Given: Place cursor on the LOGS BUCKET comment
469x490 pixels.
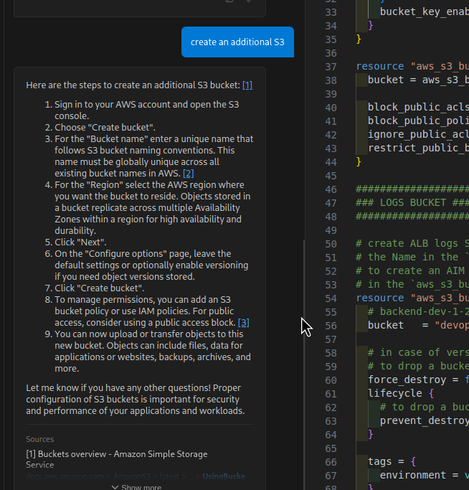Looking at the screenshot, I should pos(412,203).
